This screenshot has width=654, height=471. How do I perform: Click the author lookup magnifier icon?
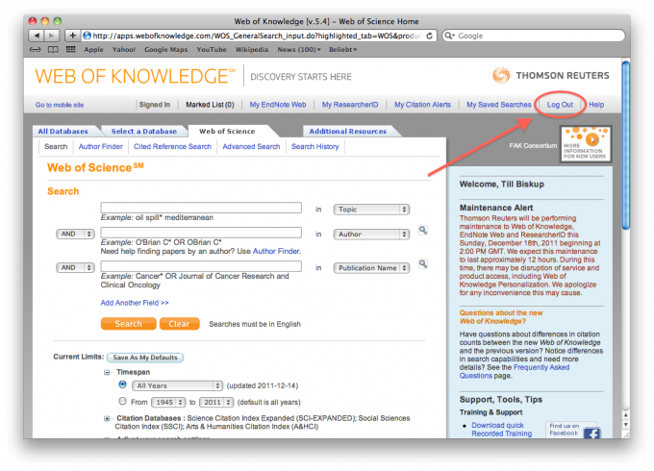[422, 230]
